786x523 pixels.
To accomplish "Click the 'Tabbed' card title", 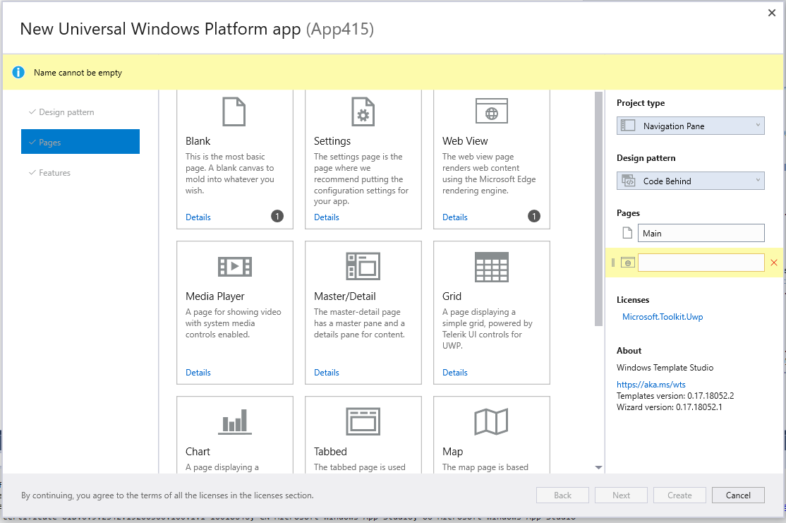I will click(x=330, y=451).
